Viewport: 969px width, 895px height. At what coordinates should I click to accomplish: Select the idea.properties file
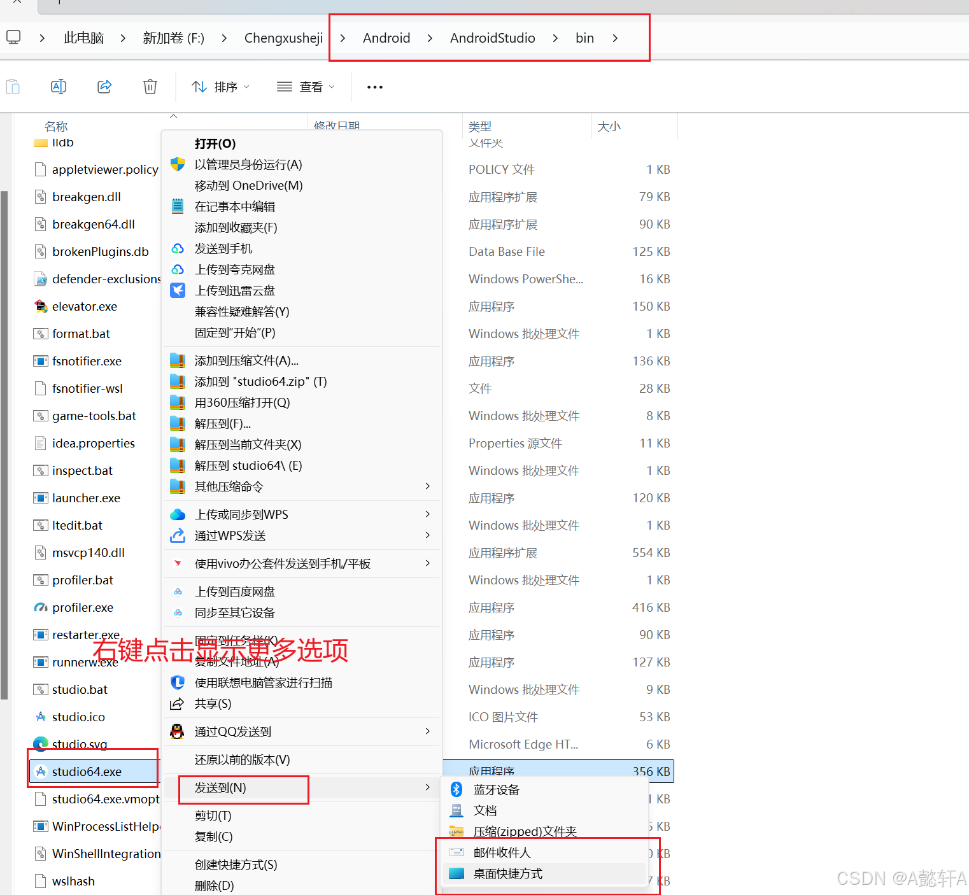[x=94, y=443]
